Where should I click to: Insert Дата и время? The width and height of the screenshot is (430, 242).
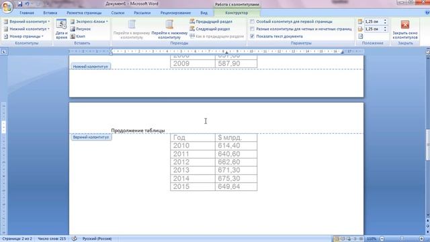pyautogui.click(x=61, y=29)
